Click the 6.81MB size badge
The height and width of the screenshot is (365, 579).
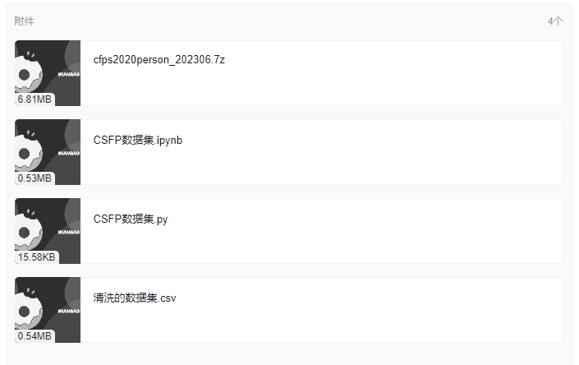34,99
